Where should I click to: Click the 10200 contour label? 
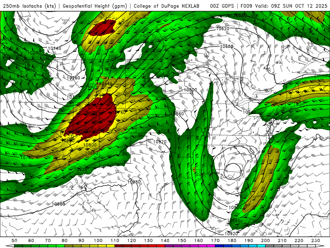[x=34, y=53]
